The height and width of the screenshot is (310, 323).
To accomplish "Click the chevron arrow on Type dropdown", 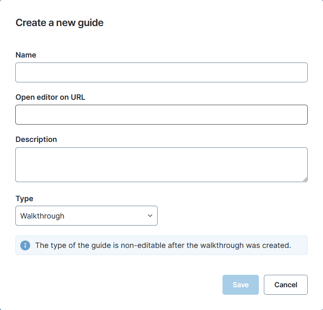I will tap(150, 216).
